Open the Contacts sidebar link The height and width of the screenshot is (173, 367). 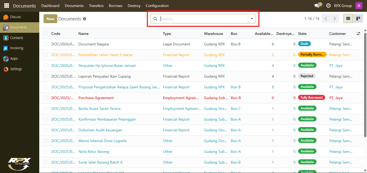click(20, 38)
